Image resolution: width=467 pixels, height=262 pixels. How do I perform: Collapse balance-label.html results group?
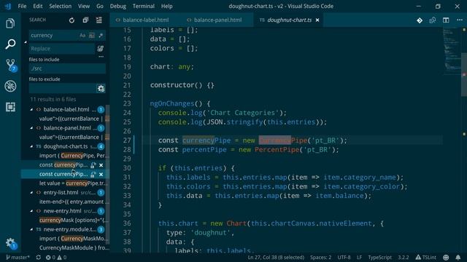31,110
